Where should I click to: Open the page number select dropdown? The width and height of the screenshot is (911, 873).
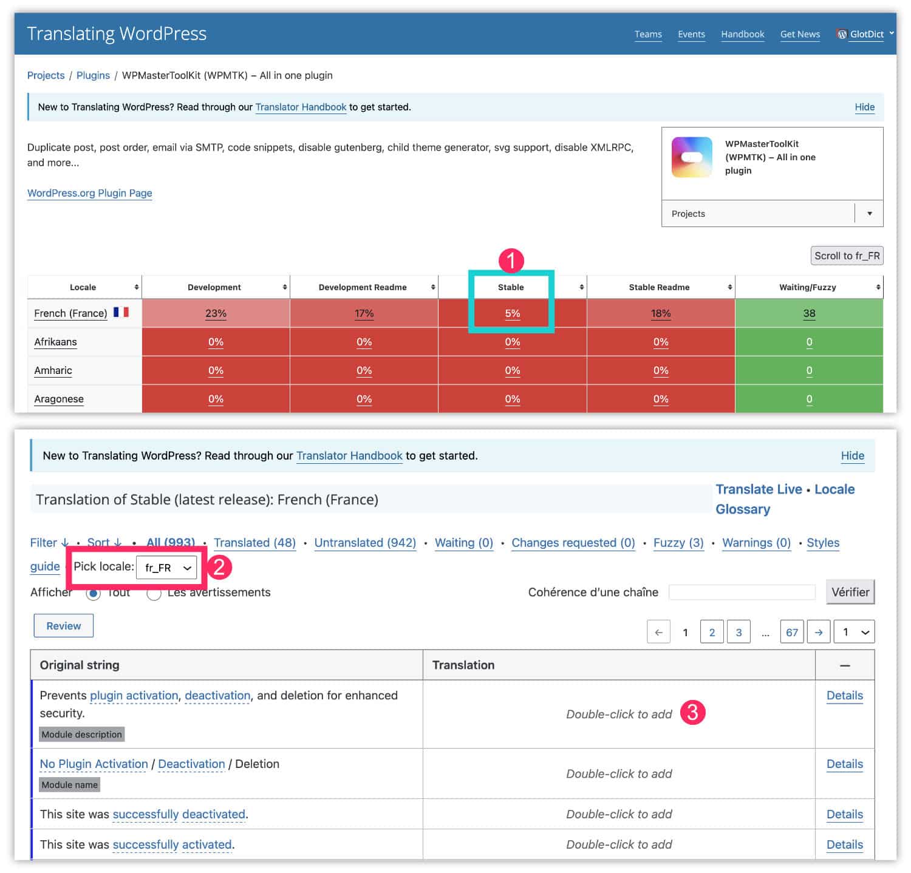[855, 632]
